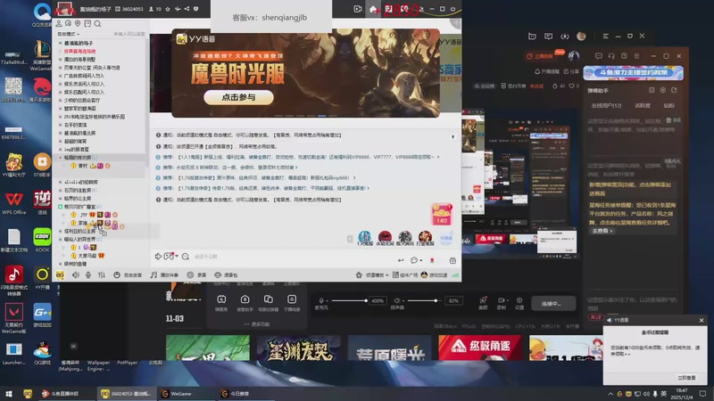
Task: Open the contacts person icon in YY sidebar
Action: click(59, 24)
